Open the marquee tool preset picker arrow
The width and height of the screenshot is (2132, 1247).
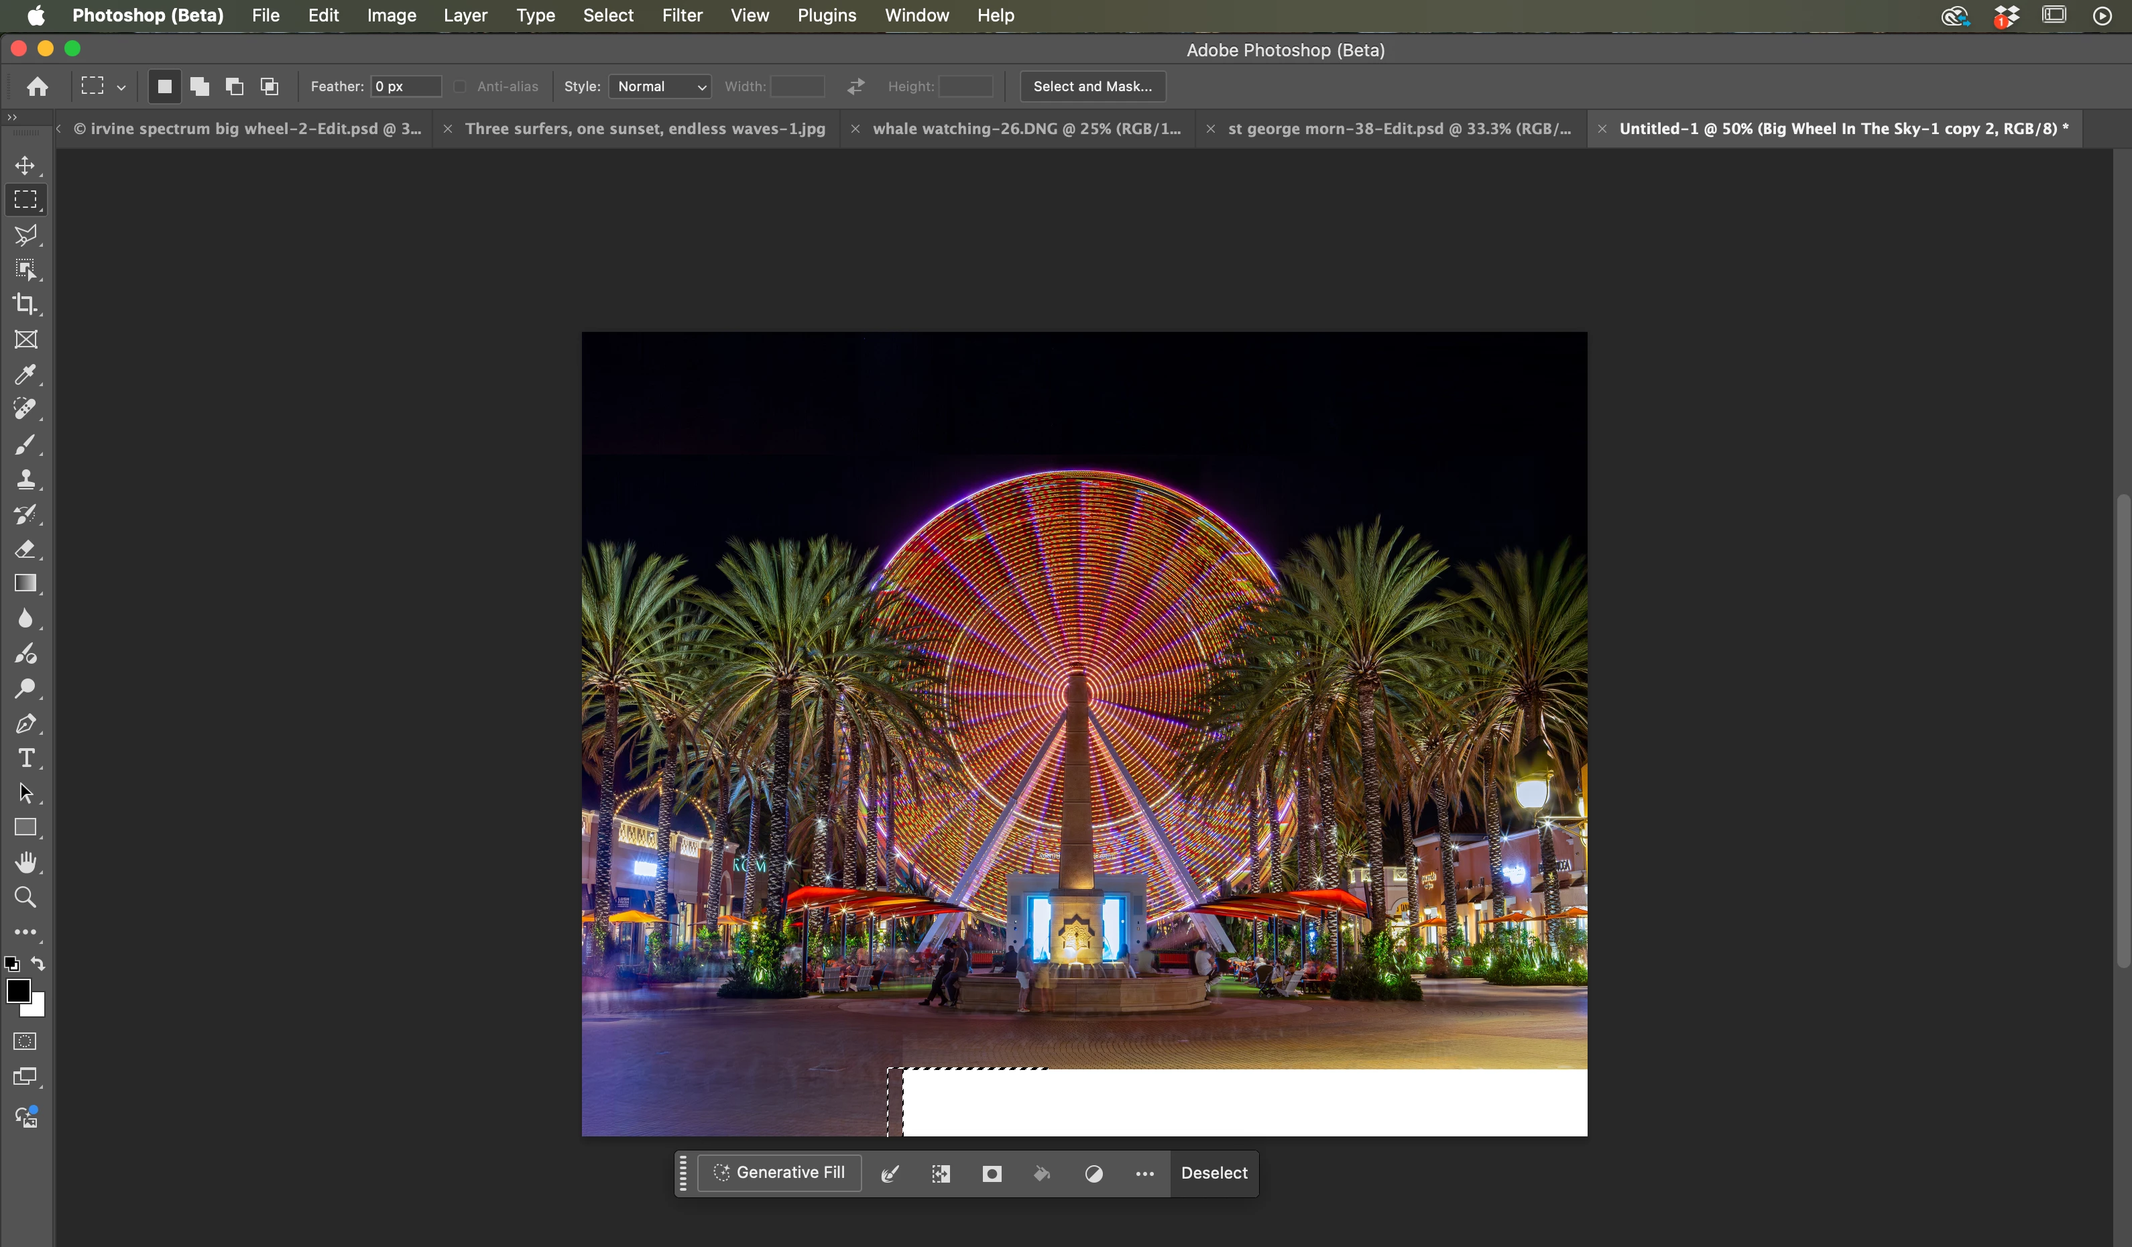(121, 87)
